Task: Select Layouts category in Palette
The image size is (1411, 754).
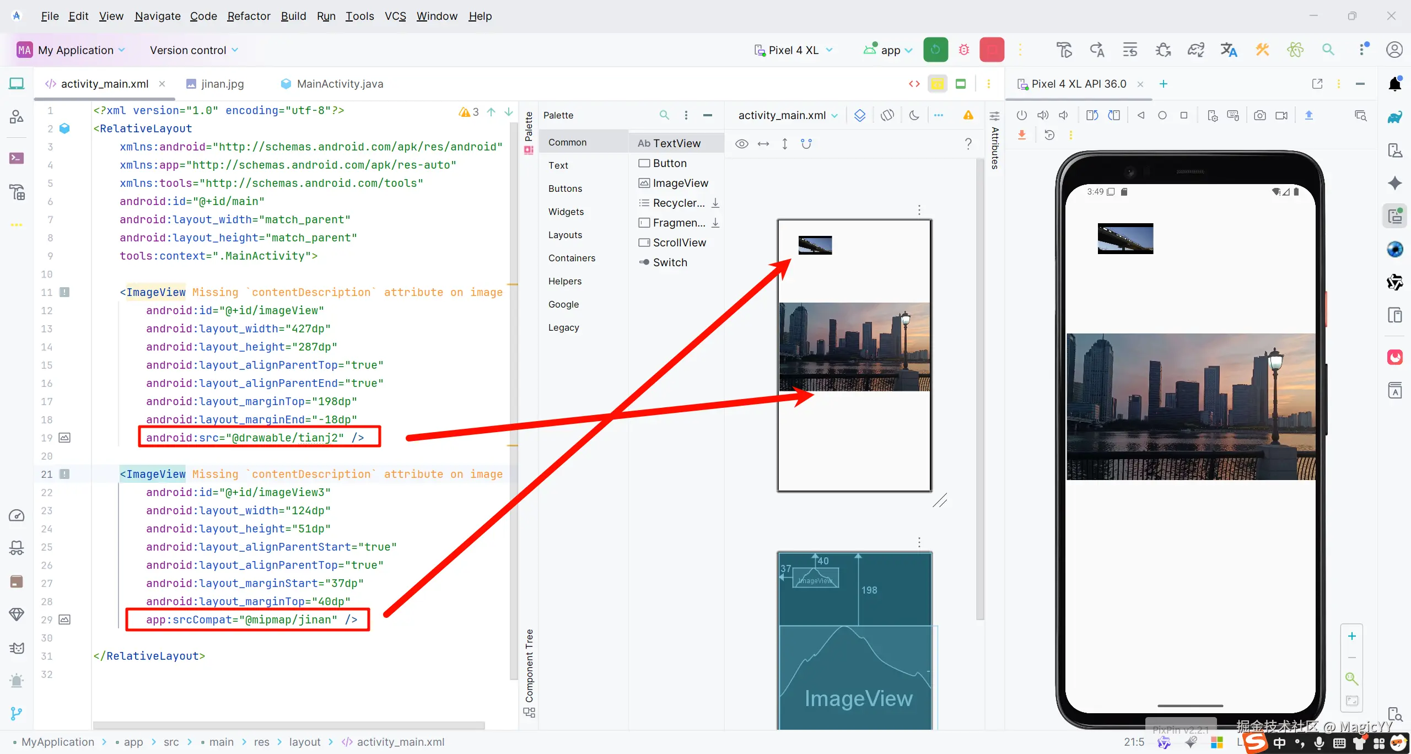Action: coord(565,235)
